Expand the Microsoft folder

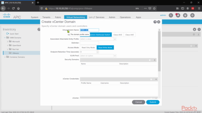(7, 41)
